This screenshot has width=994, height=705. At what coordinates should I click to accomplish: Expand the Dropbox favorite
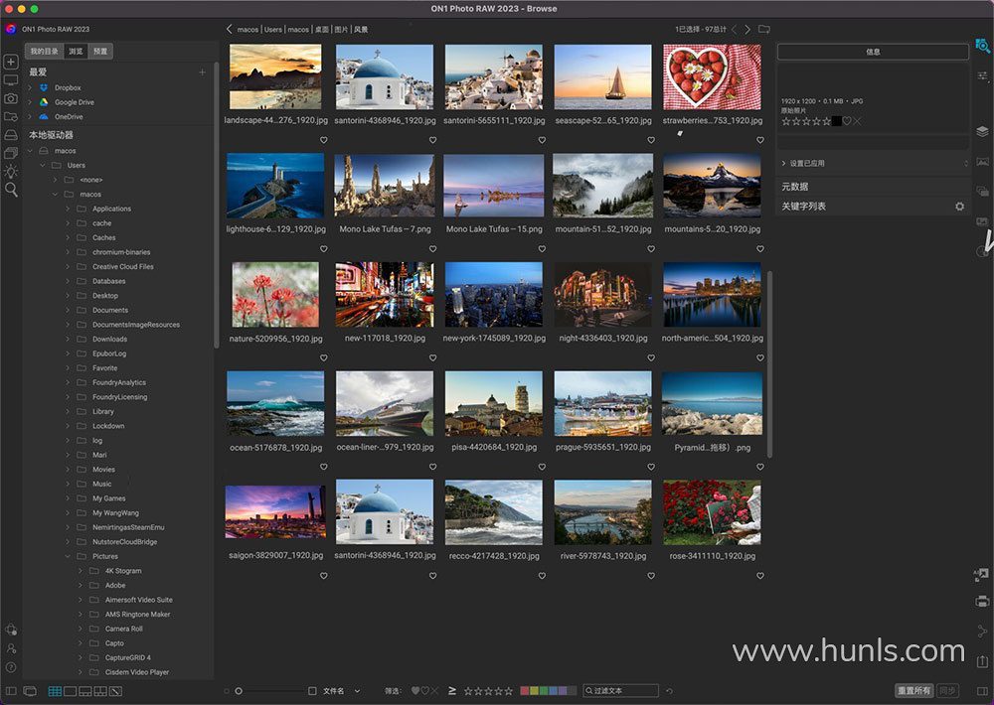[x=30, y=87]
